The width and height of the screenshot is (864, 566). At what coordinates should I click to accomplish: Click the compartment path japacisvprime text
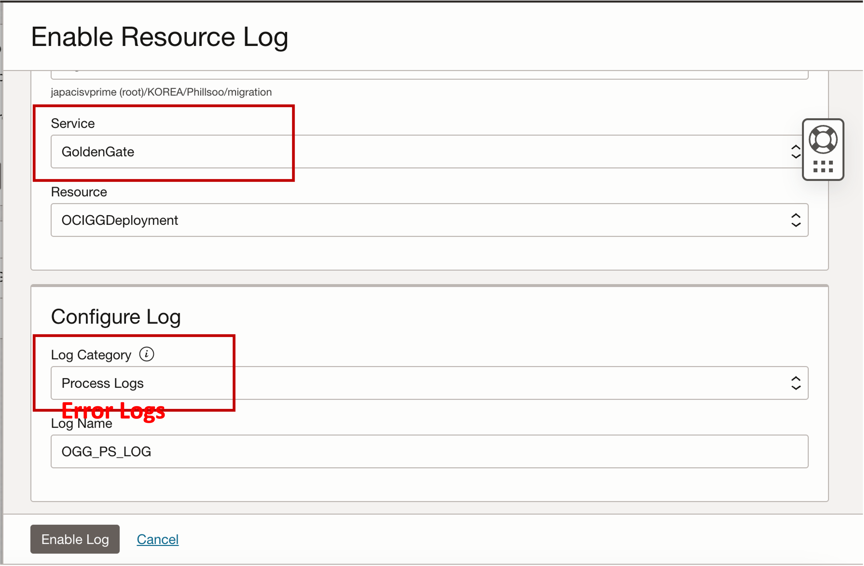click(x=161, y=92)
